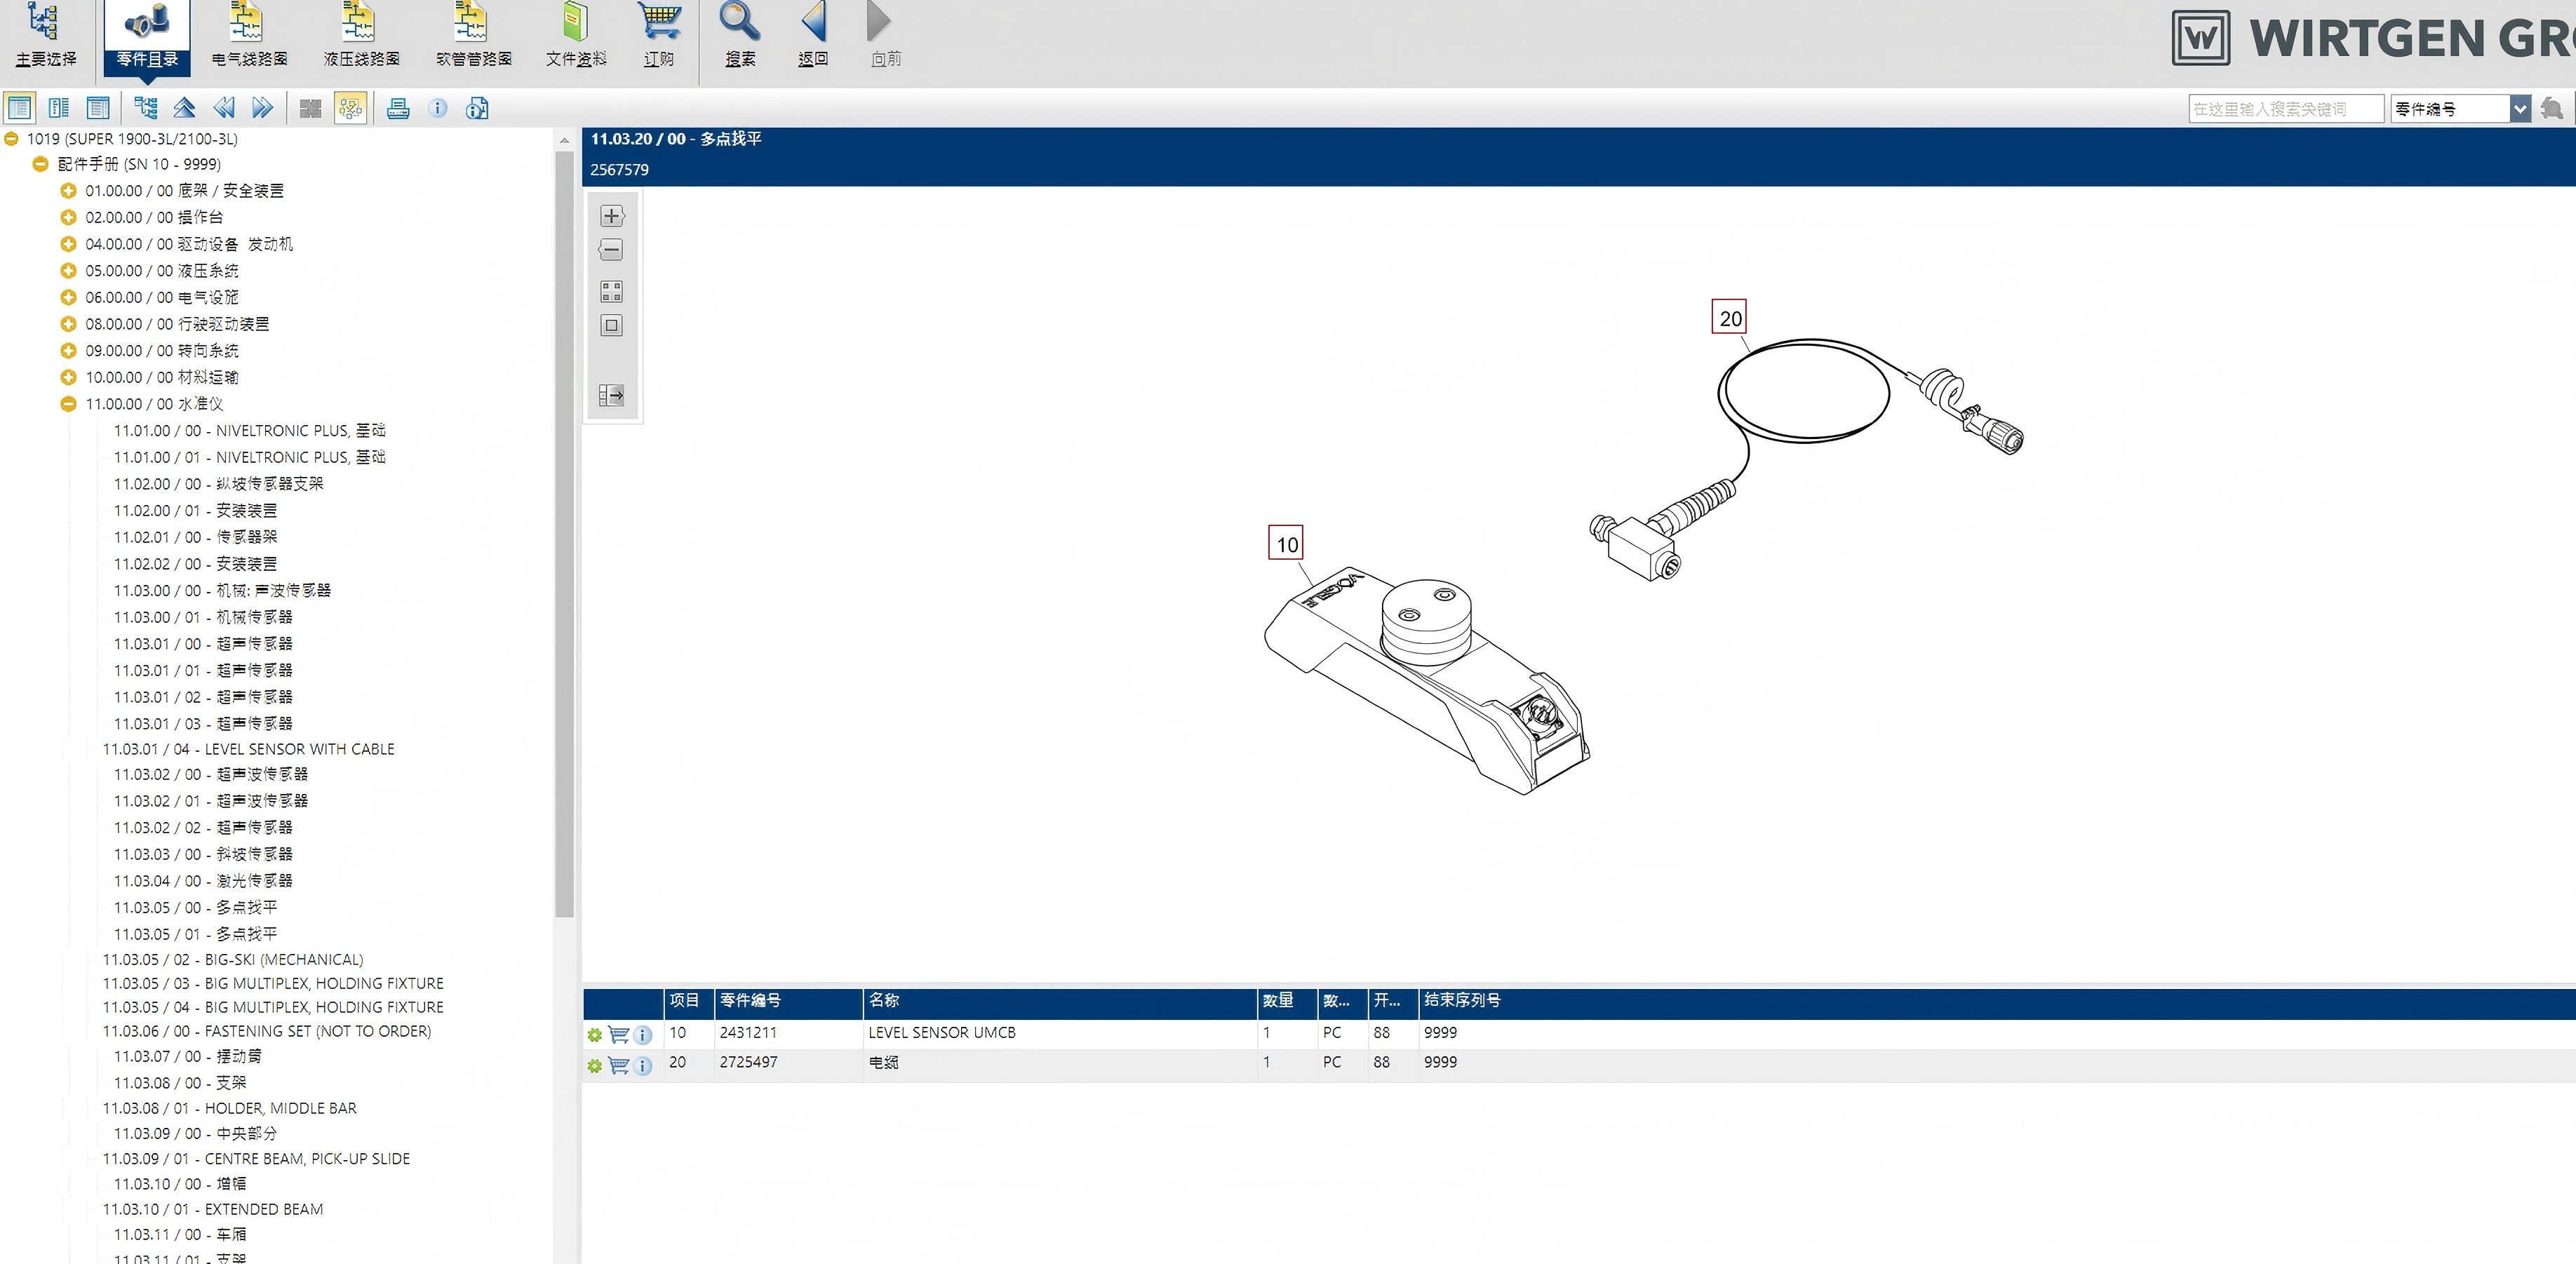Viewport: 2576px width, 1264px height.
Task: Go to previous page with double-left arrows
Action: (x=224, y=108)
